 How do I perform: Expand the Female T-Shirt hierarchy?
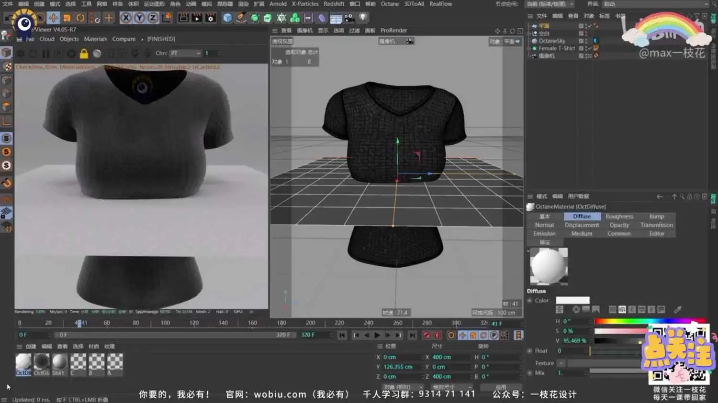click(529, 48)
